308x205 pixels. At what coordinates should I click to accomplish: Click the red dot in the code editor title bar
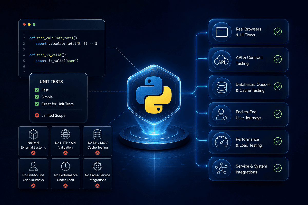tap(24, 24)
